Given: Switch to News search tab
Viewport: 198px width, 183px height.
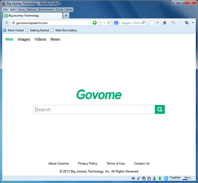Looking at the screenshot, I should [55, 39].
